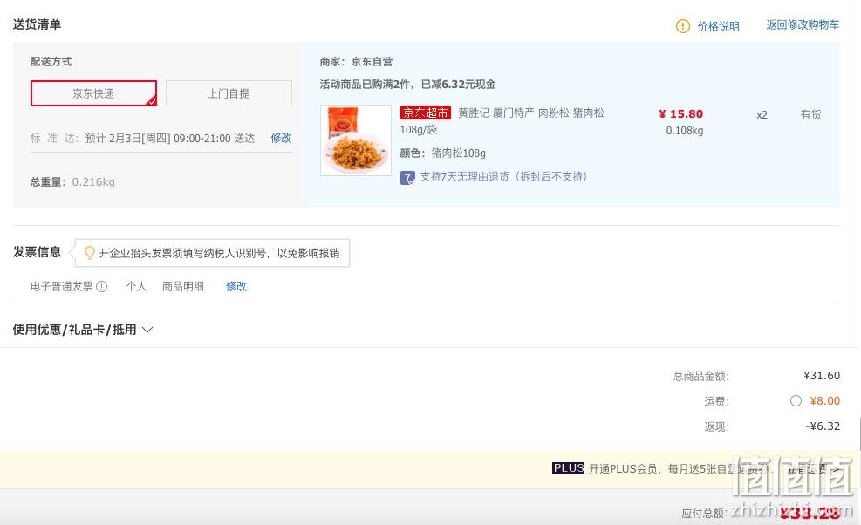Image resolution: width=861 pixels, height=525 pixels.
Task: Select 京东快递 delivery method
Action: click(93, 93)
